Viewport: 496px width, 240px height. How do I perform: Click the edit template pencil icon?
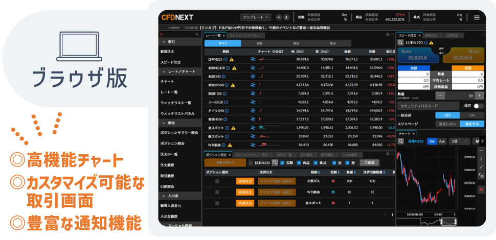(x=286, y=17)
